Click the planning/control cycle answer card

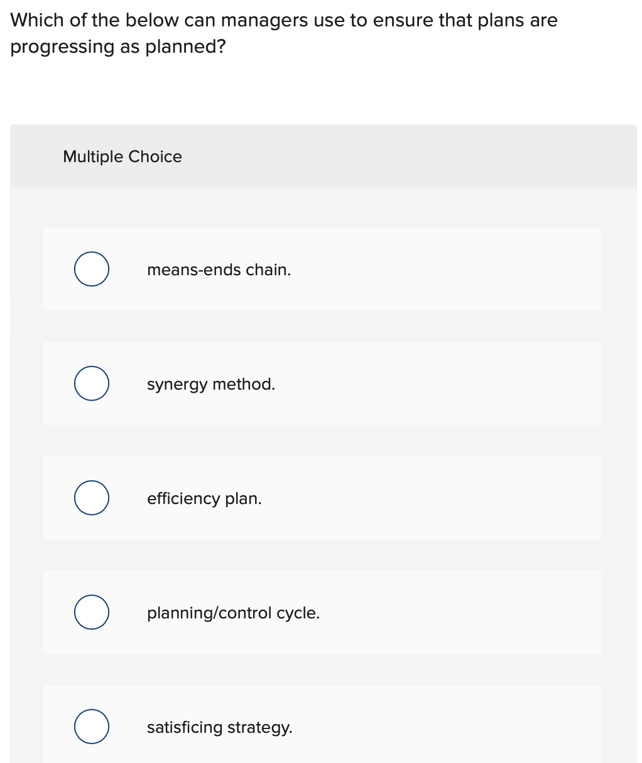coord(322,612)
